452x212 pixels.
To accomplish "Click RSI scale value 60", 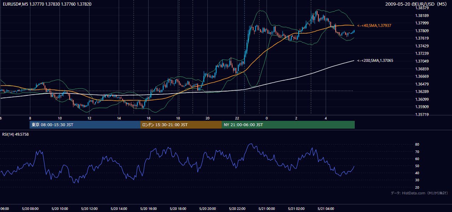I will 417,159.
